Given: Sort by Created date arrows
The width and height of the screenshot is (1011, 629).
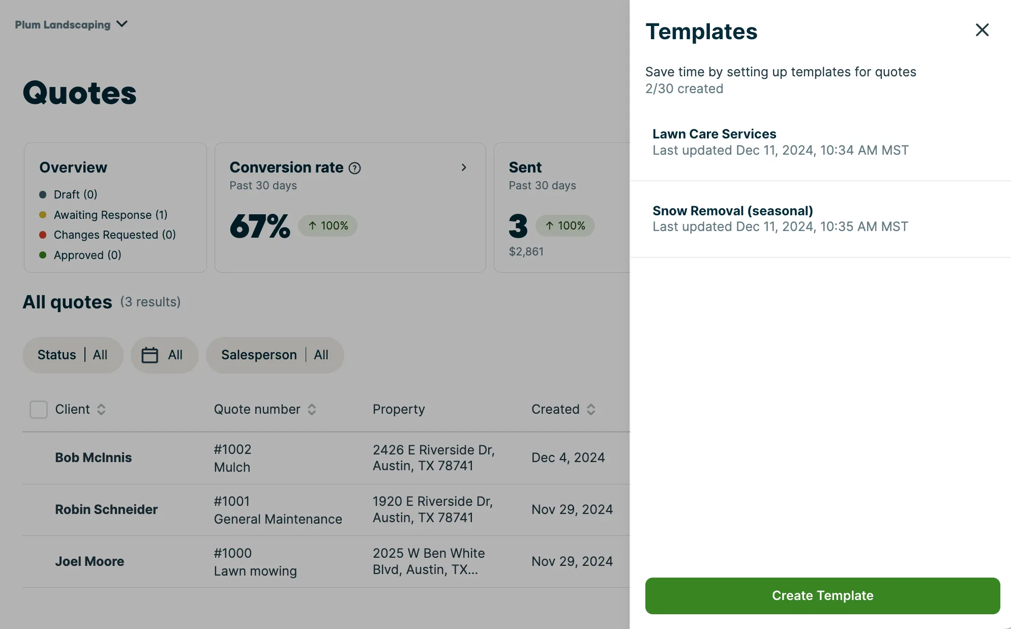Looking at the screenshot, I should (590, 409).
